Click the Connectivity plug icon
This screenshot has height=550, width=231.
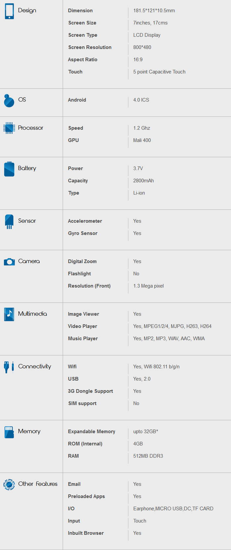(x=9, y=367)
